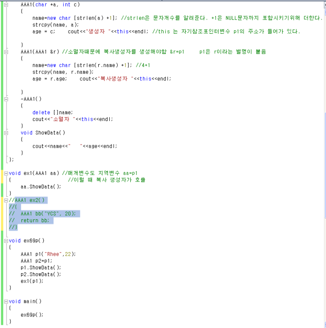
Task: Click the 'AAA1 p1("Rhee",22);' declaration
Action: (x=48, y=254)
